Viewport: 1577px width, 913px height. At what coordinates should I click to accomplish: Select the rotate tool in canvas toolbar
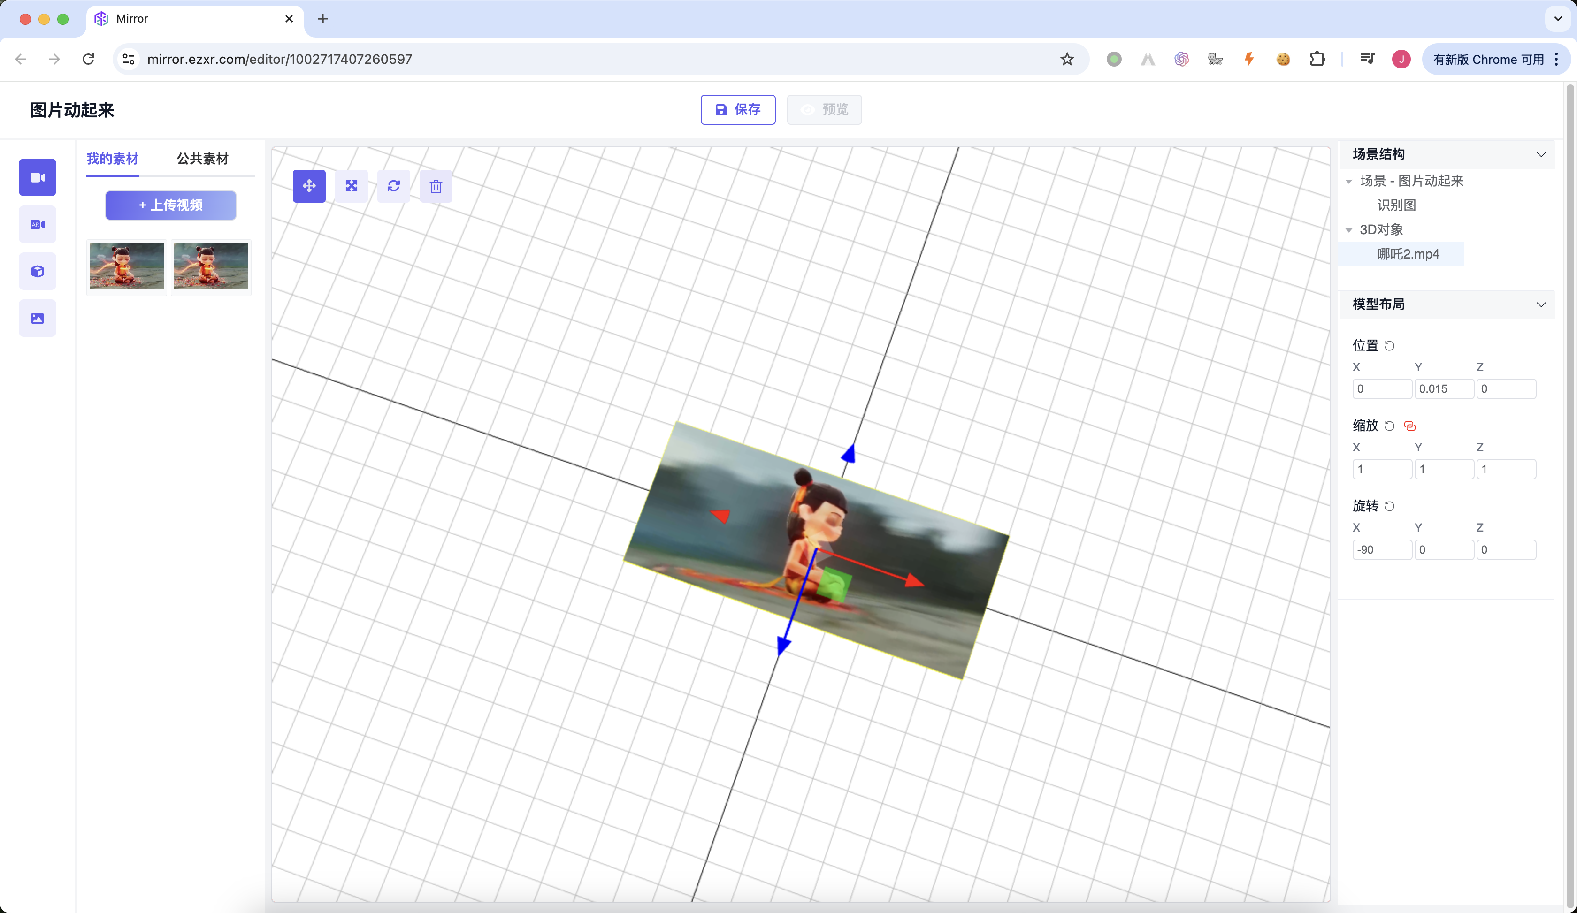394,186
